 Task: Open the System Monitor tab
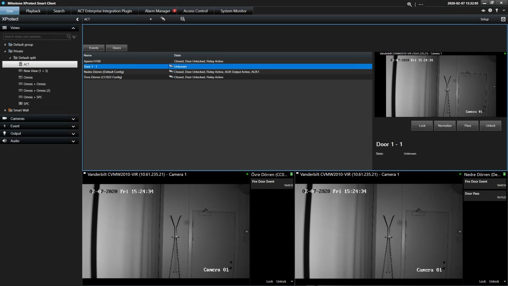(x=233, y=11)
